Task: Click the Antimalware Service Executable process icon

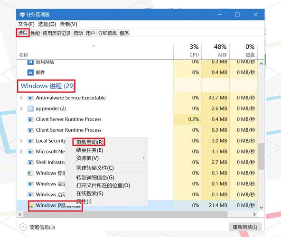Action: [x=30, y=98]
